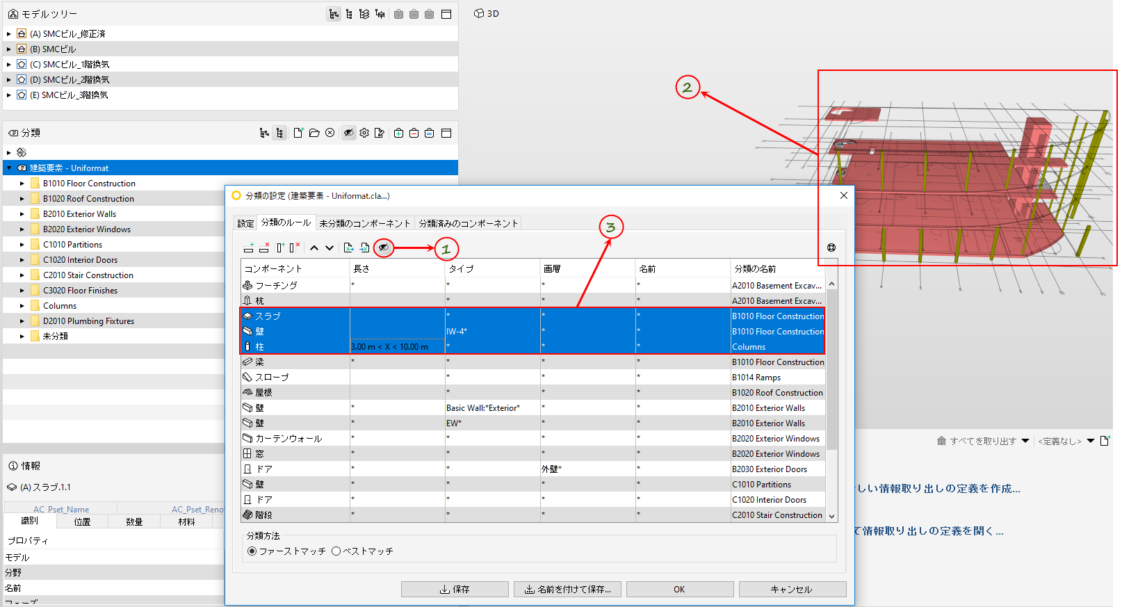Click the new definition icon beside <定義なし>
The height and width of the screenshot is (607, 1122).
point(1105,441)
